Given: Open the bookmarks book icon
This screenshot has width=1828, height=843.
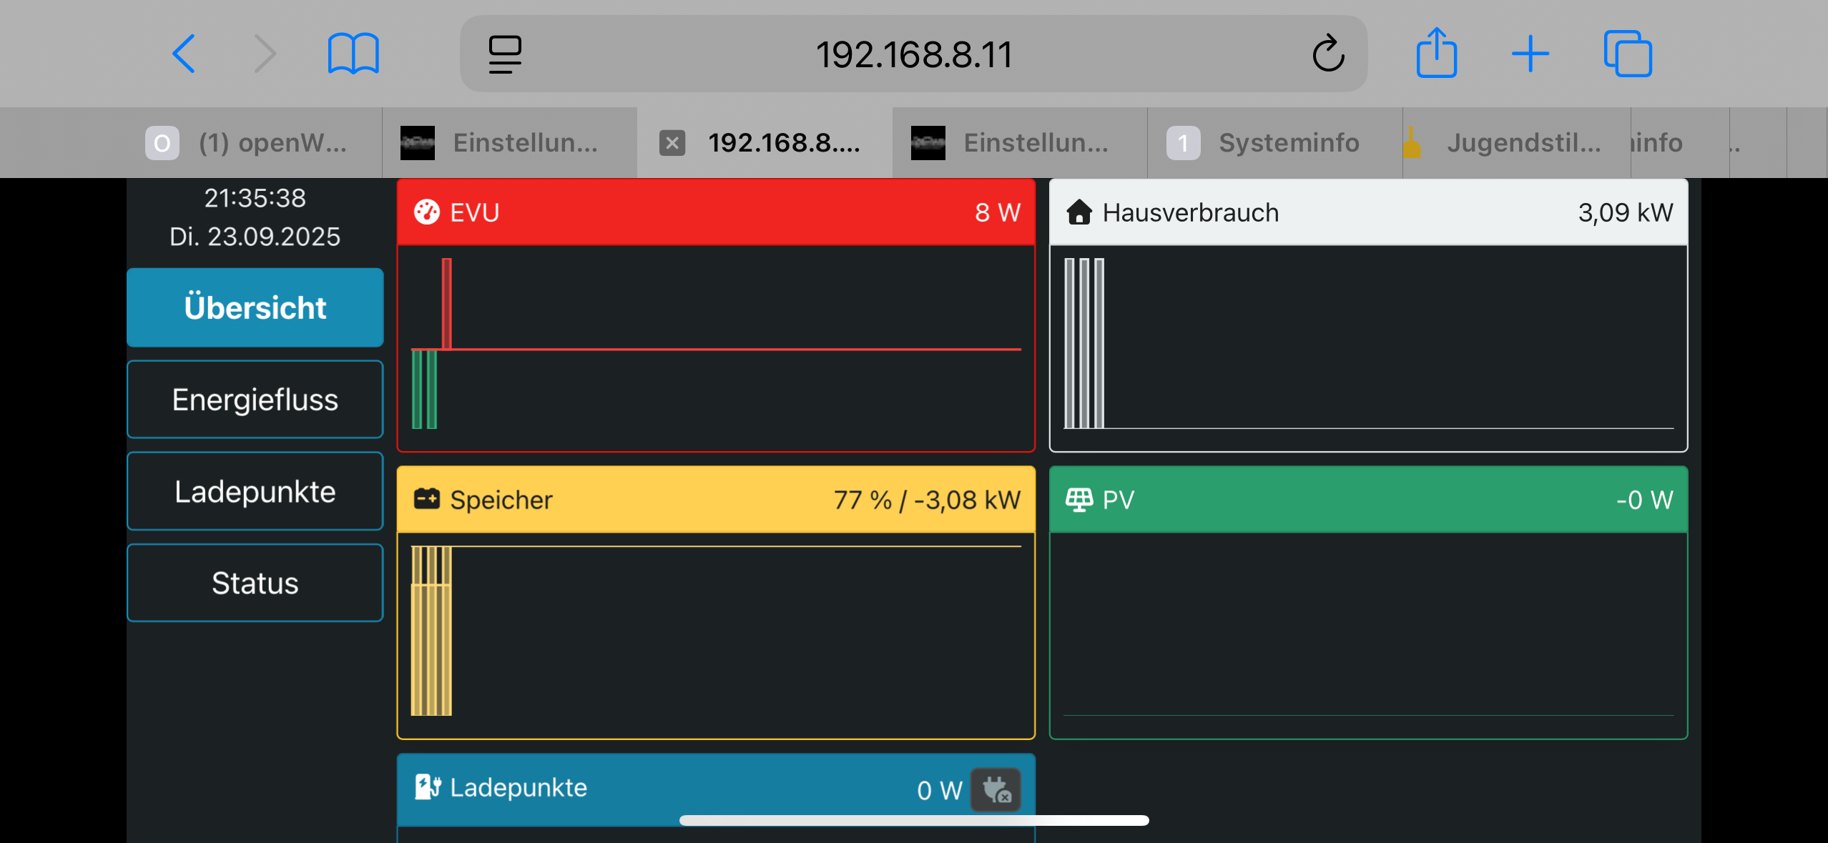Looking at the screenshot, I should [353, 54].
